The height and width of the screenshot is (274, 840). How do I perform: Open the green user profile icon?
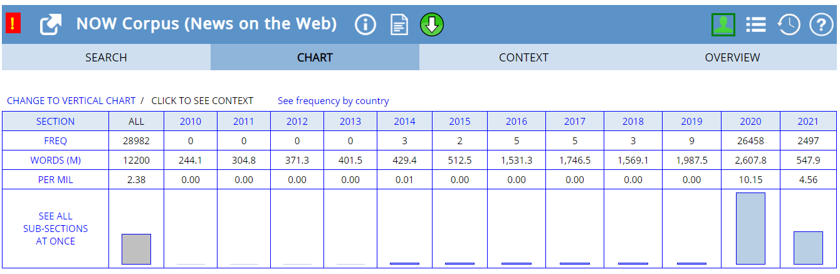tap(723, 25)
